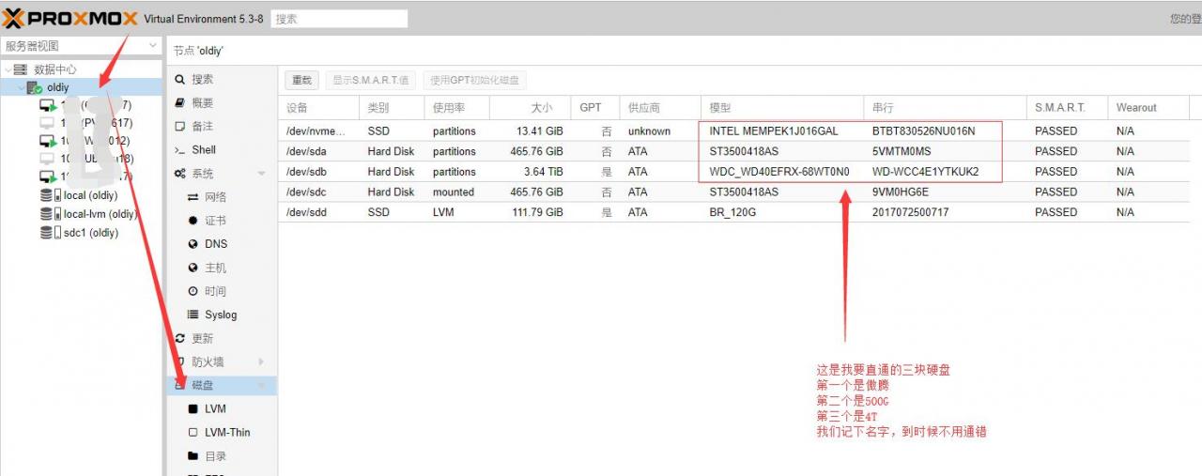Collapse the 磁盘 submenu arrow
The image size is (1202, 476).
[261, 386]
